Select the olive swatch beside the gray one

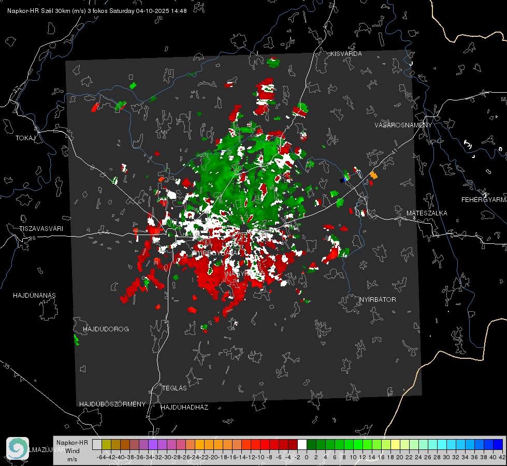pyautogui.click(x=106, y=444)
